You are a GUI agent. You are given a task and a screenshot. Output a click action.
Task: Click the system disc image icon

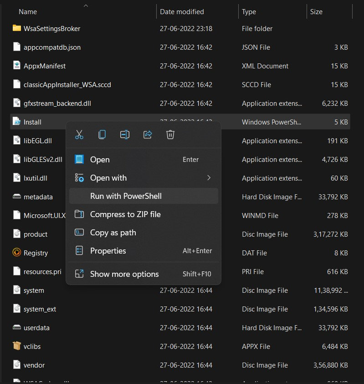pyautogui.click(x=17, y=290)
